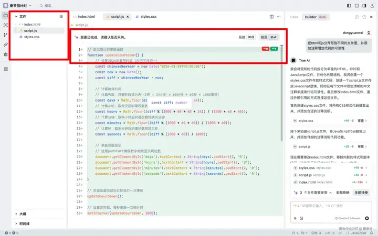The width and height of the screenshot is (378, 236).
Task: Switch to the index.html editor tab
Action: 84,17
